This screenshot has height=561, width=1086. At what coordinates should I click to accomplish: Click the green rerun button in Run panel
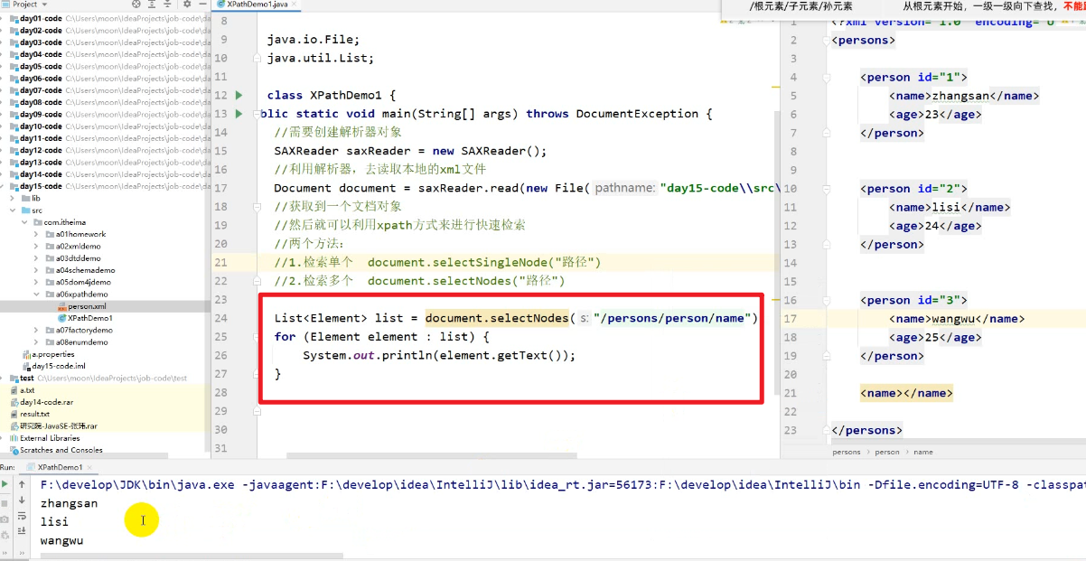6,485
